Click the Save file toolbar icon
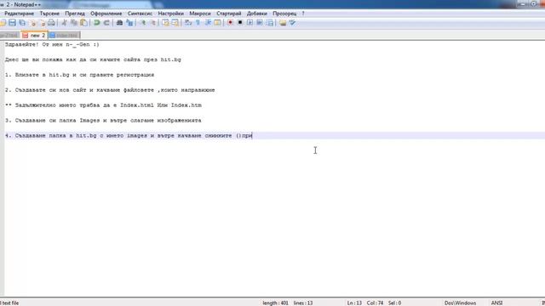The height and width of the screenshot is (306, 545). tap(12, 23)
